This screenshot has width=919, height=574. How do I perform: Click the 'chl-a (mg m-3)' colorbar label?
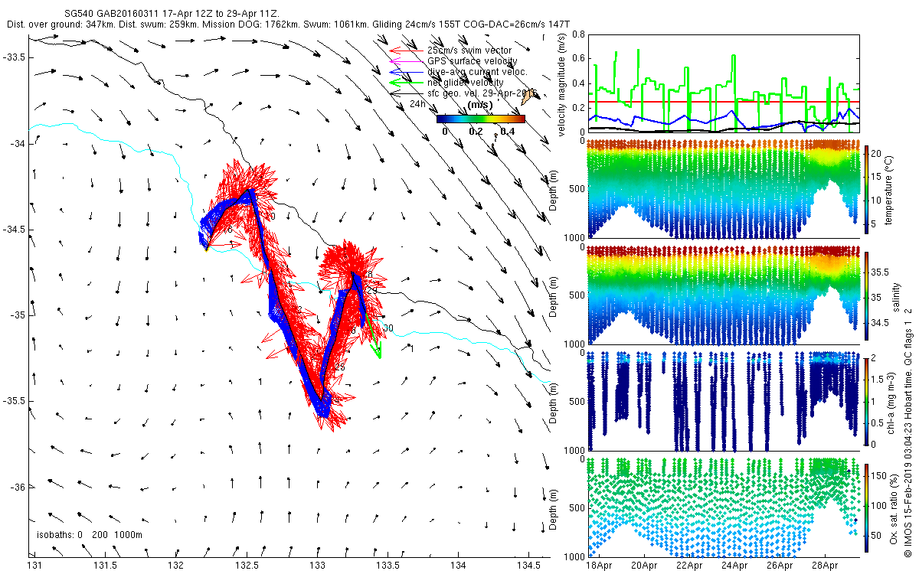891,402
